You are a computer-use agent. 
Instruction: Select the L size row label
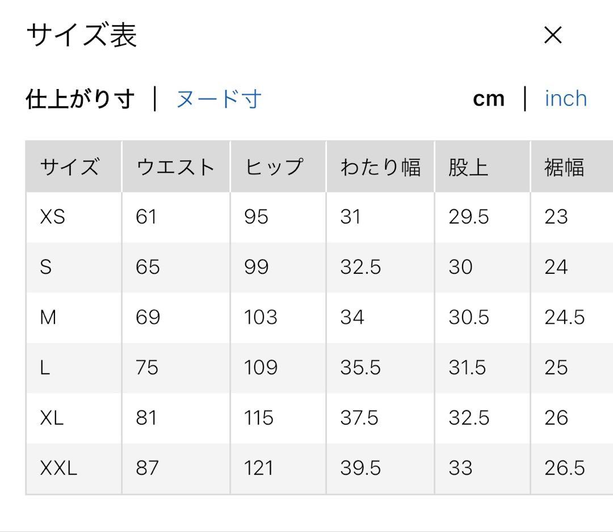coord(45,368)
